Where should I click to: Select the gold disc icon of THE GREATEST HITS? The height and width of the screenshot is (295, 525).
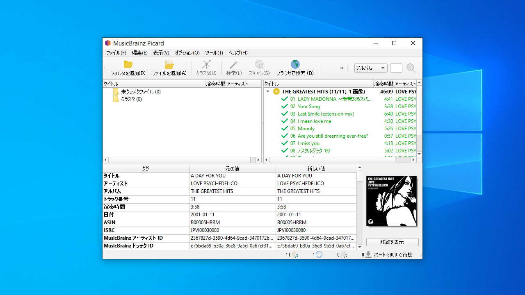pyautogui.click(x=276, y=91)
